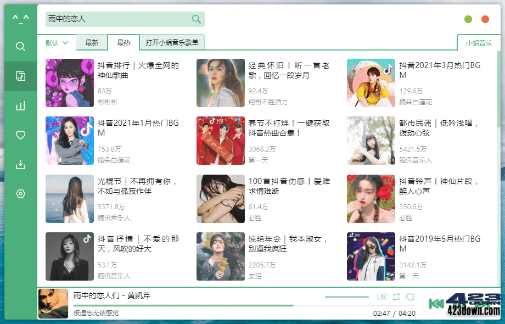The image size is (505, 324).
Task: Switch to the 最新 tab
Action: pyautogui.click(x=92, y=42)
